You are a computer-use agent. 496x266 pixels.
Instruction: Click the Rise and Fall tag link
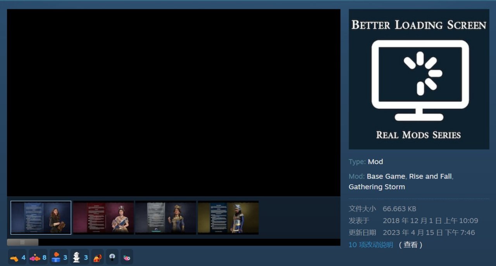pyautogui.click(x=431, y=176)
